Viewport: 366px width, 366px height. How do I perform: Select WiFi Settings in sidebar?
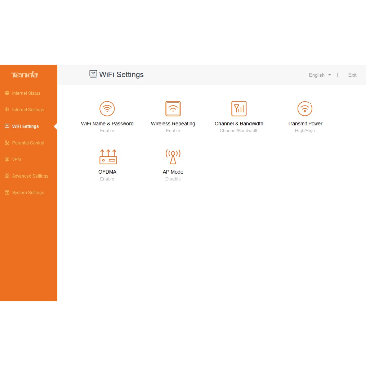pos(25,126)
